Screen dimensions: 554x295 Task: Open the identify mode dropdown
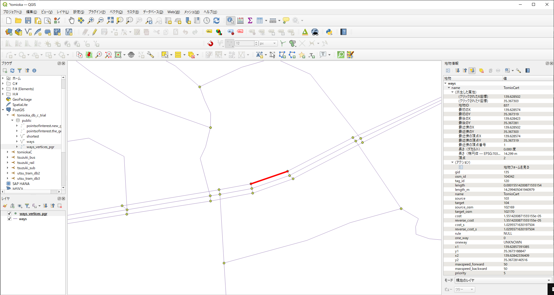pyautogui.click(x=503, y=280)
